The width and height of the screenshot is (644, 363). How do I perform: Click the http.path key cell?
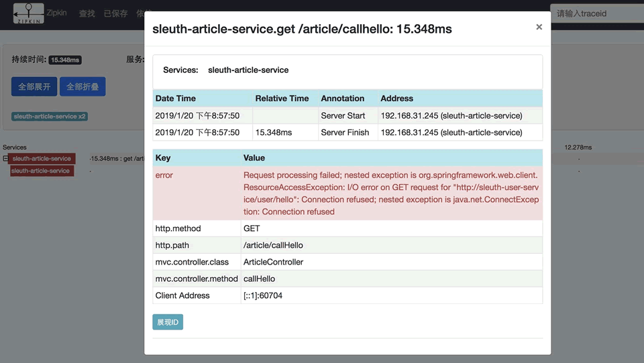pyautogui.click(x=197, y=245)
